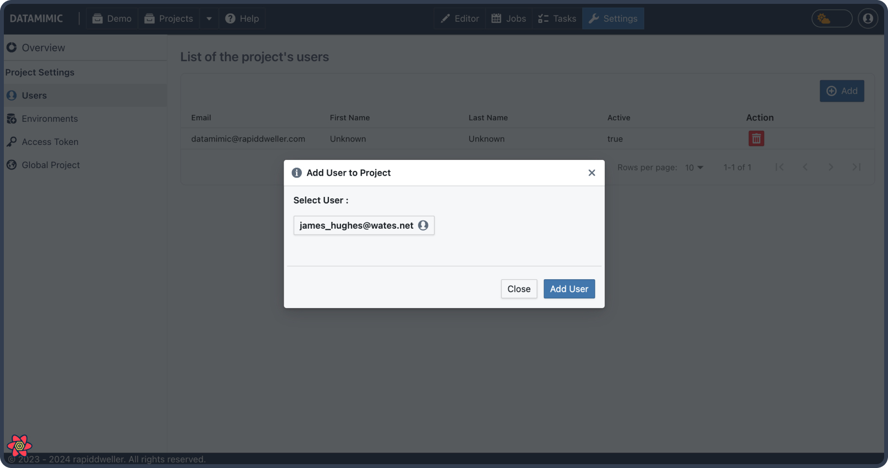Viewport: 888px width, 468px height.
Task: Open the Jobs tab
Action: click(509, 19)
